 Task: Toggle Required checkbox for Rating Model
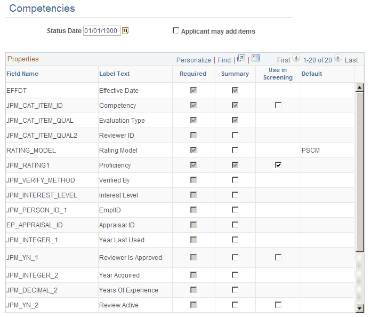(193, 150)
